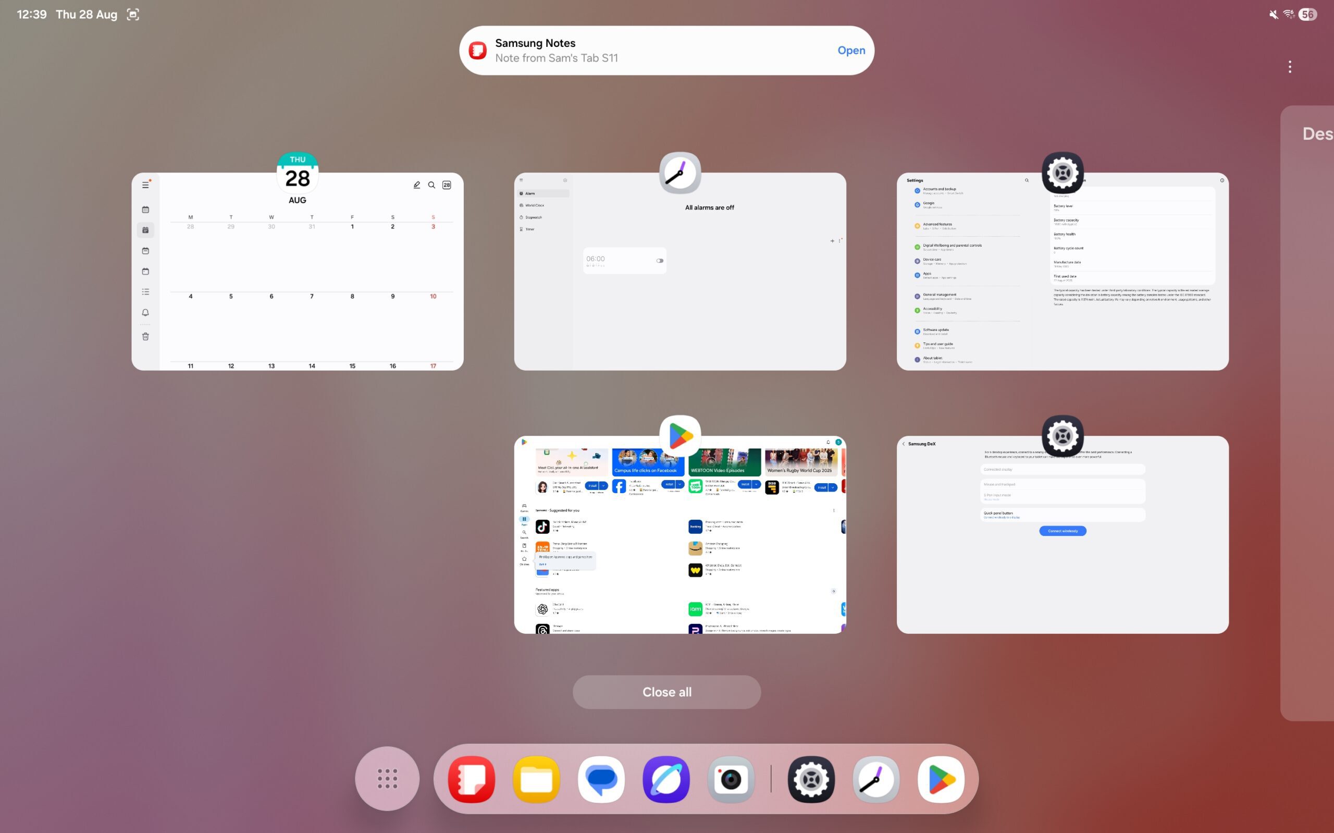The width and height of the screenshot is (1334, 833).
Task: Open the Messages app in the dock
Action: coord(601,778)
